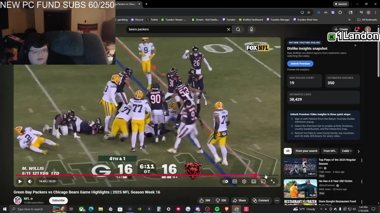Open the NFL channel avatar

(18, 200)
